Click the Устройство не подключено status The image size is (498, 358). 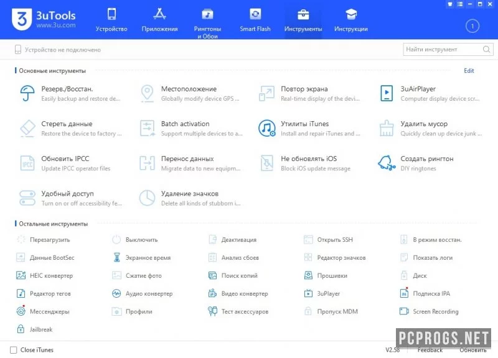[x=58, y=50]
